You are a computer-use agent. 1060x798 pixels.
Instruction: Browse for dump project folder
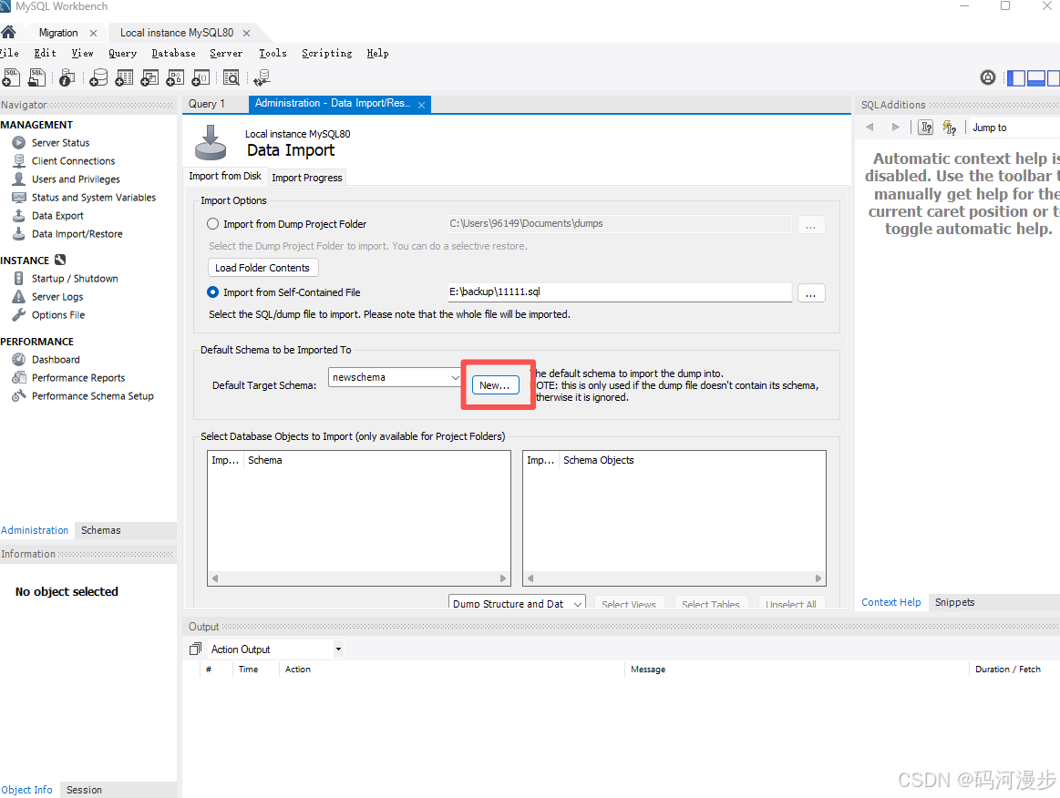click(x=810, y=225)
